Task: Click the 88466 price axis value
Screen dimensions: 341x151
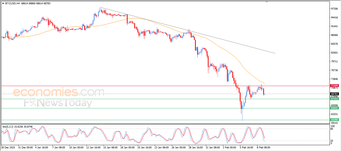Action: pyautogui.click(x=334, y=35)
